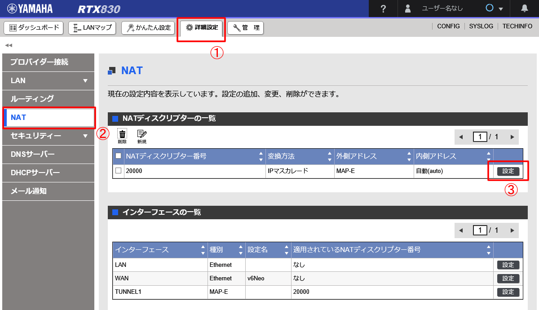Click the 削除 trash can icon

(122, 136)
